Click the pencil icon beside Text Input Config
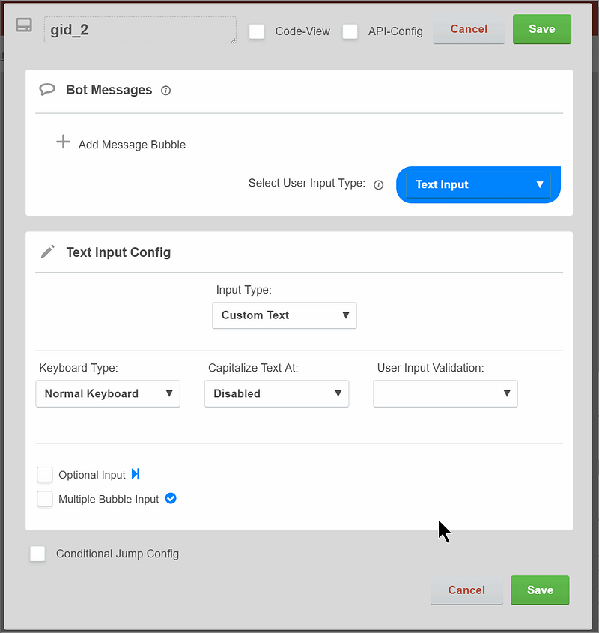Viewport: 599px width, 633px height. [x=48, y=252]
